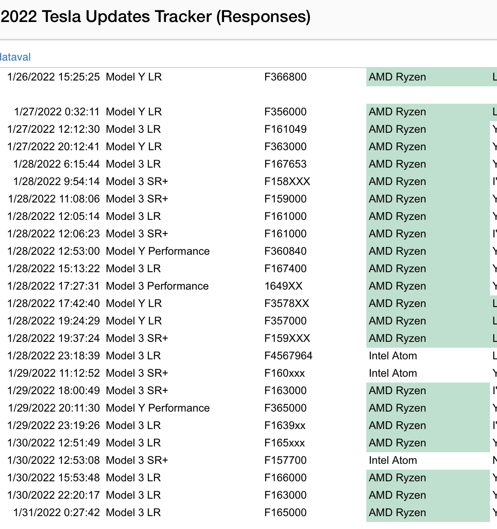Image resolution: width=497 pixels, height=529 pixels.
Task: Select VIN cell F1639xx
Action: [285, 425]
